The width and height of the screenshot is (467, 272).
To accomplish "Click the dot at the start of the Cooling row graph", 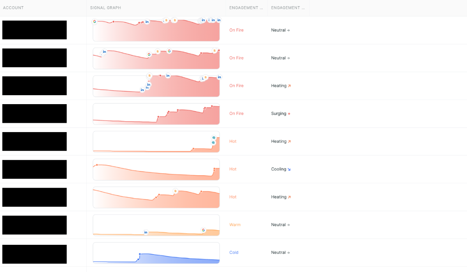I will point(97,165).
